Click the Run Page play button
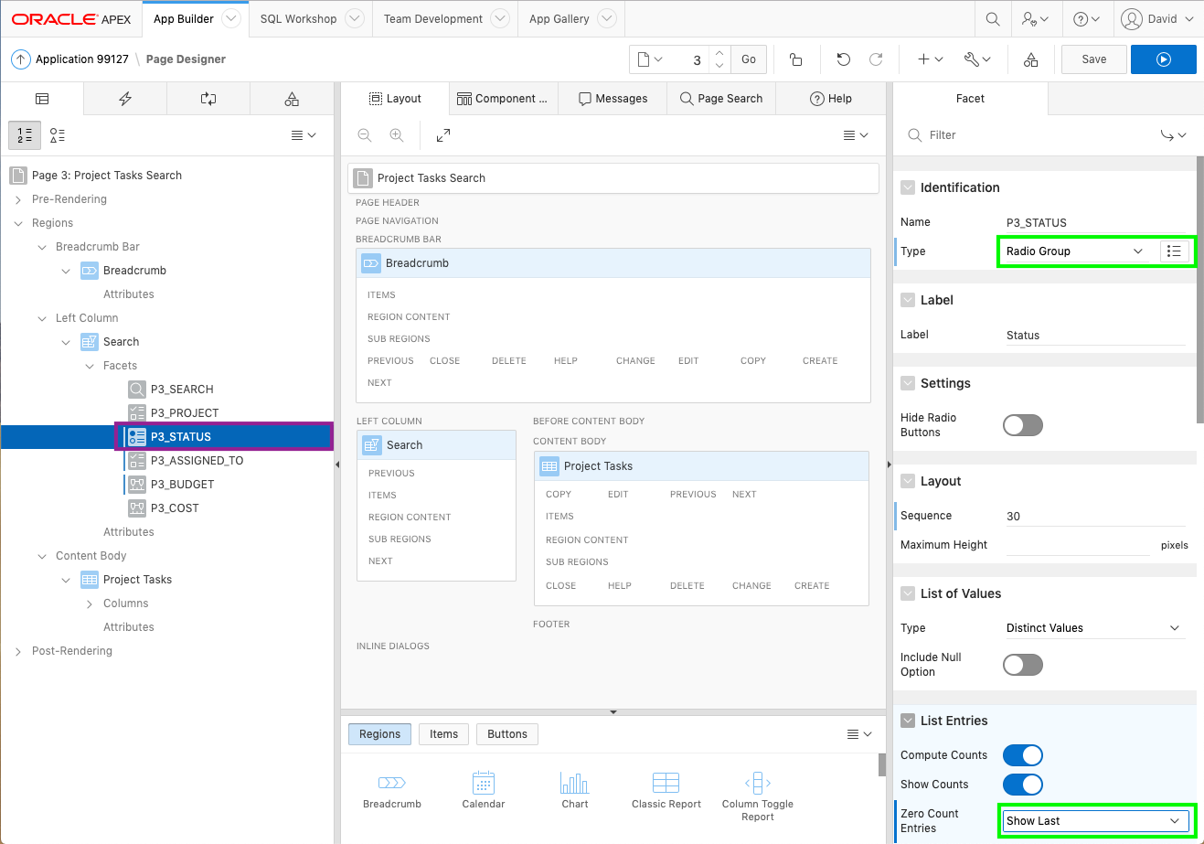1204x844 pixels. pyautogui.click(x=1163, y=59)
